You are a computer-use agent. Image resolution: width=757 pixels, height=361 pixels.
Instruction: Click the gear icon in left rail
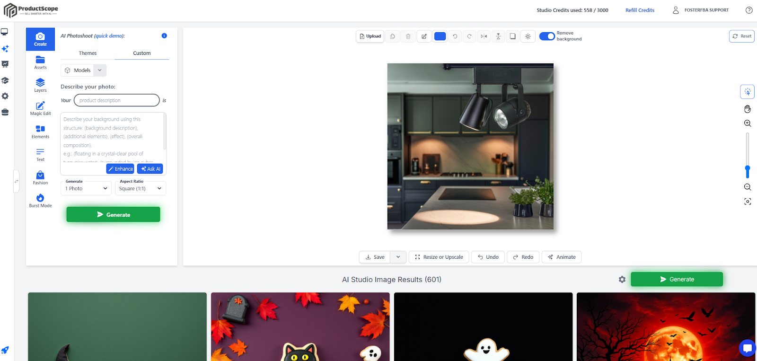coord(5,96)
